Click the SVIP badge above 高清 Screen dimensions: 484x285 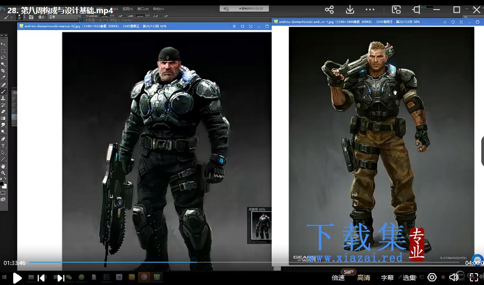[x=349, y=272]
